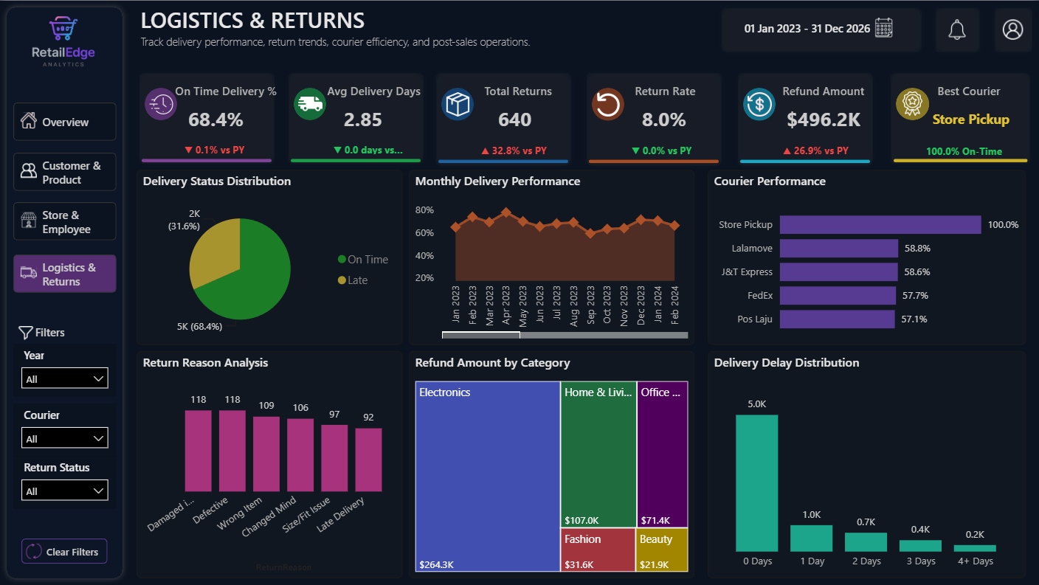Toggle the On Time legend item
Screen dimensions: 1039x585
tap(363, 260)
